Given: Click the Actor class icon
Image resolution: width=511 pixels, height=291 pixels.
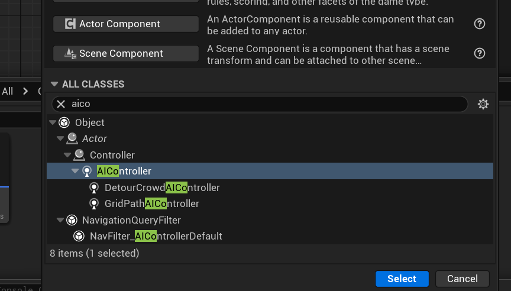Looking at the screenshot, I should tap(72, 138).
